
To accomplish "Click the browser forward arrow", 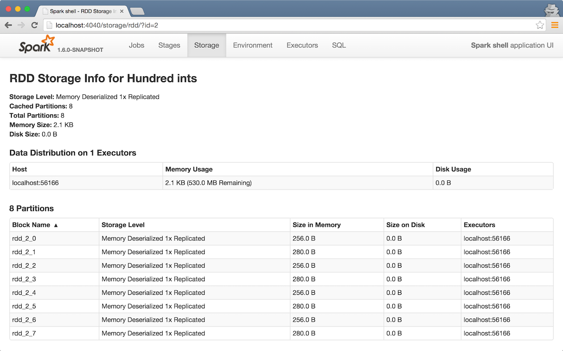I will tap(21, 25).
